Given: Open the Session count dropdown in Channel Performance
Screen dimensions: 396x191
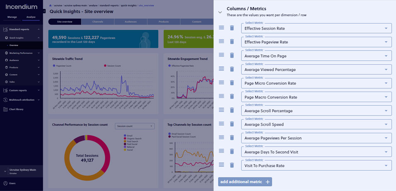Looking at the screenshot, I should (x=135, y=126).
